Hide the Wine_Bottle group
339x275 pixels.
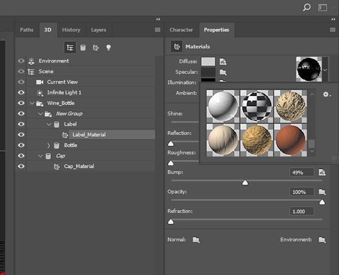pos(21,103)
